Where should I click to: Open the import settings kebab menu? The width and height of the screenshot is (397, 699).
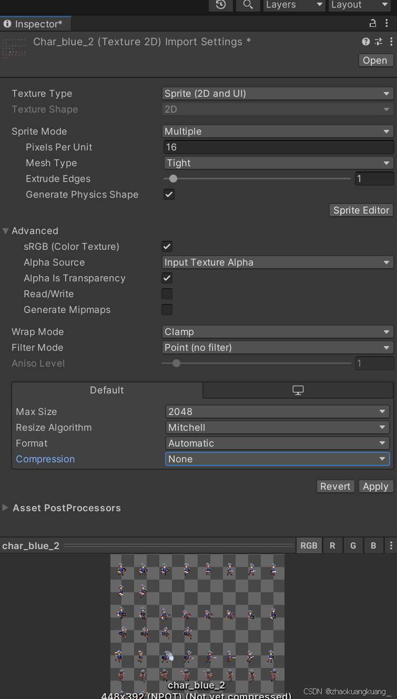click(391, 42)
